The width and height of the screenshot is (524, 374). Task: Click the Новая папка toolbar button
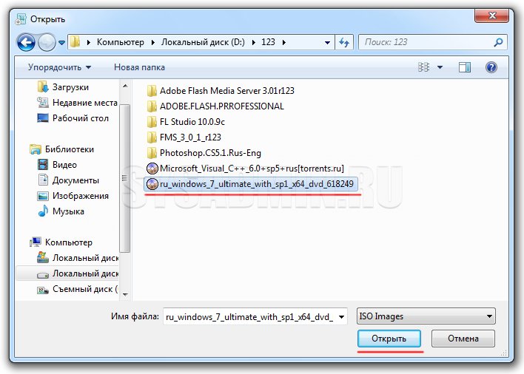click(138, 67)
